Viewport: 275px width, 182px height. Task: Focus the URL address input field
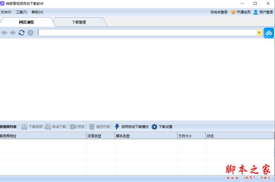147,33
